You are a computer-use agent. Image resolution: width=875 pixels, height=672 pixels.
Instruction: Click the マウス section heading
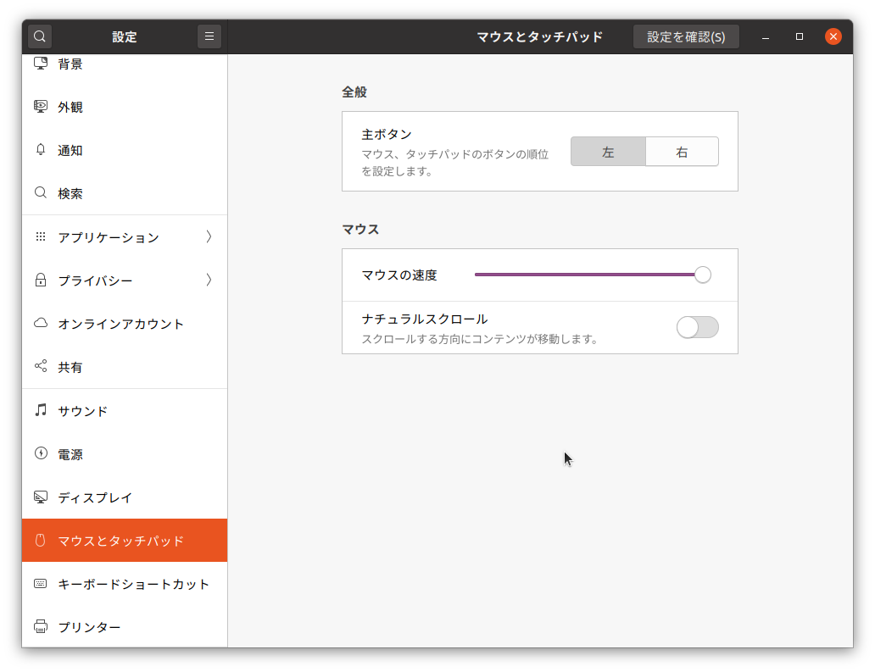pos(360,229)
